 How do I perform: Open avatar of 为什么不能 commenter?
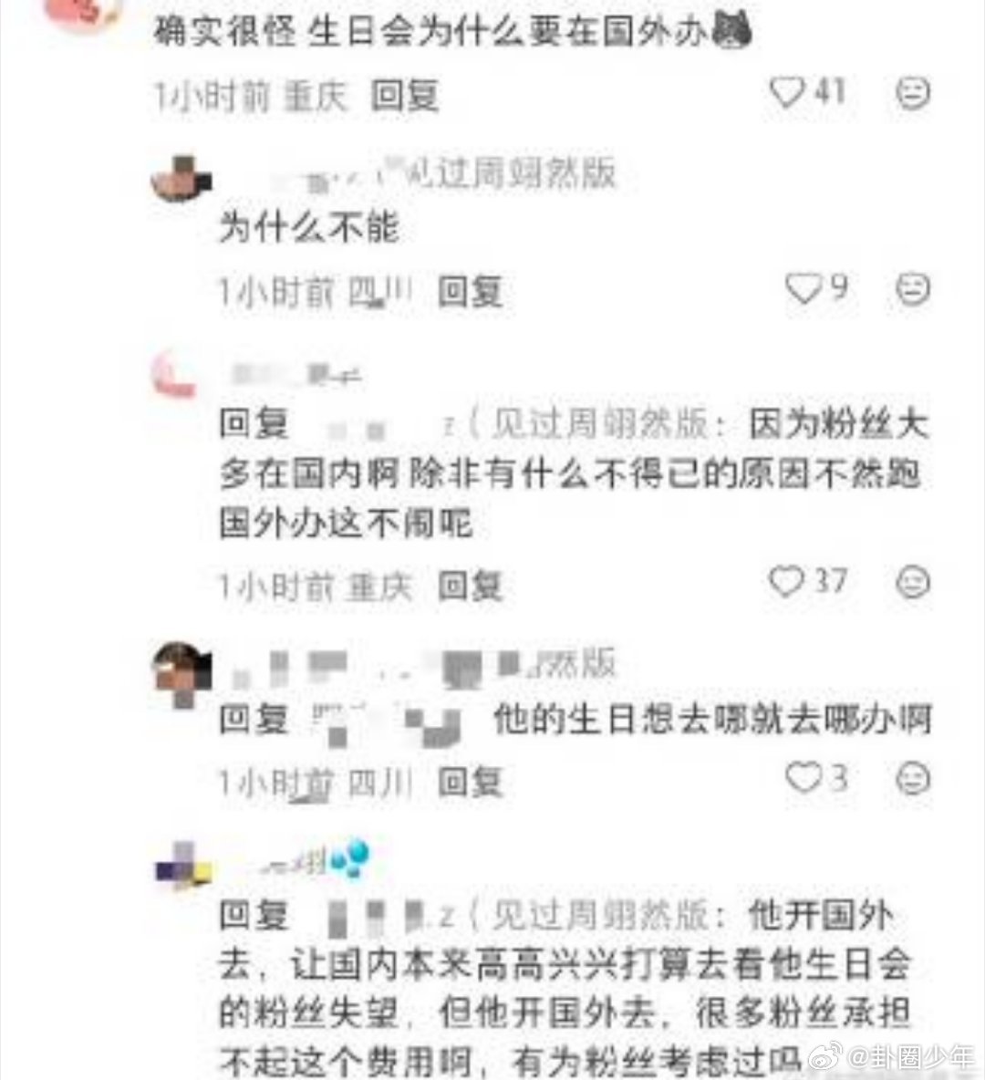[181, 179]
